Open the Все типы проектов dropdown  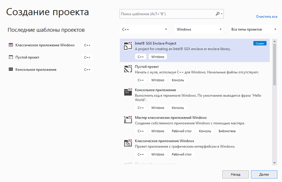(x=253, y=29)
